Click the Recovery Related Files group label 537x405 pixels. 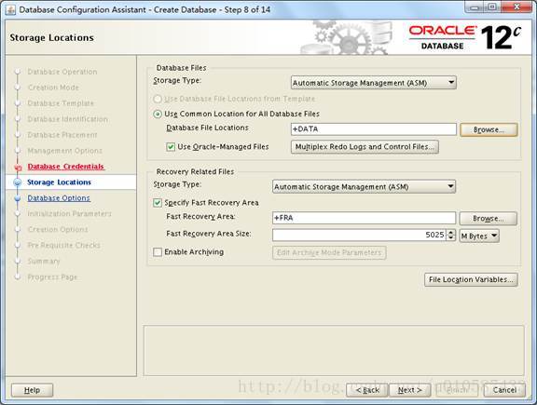[195, 171]
